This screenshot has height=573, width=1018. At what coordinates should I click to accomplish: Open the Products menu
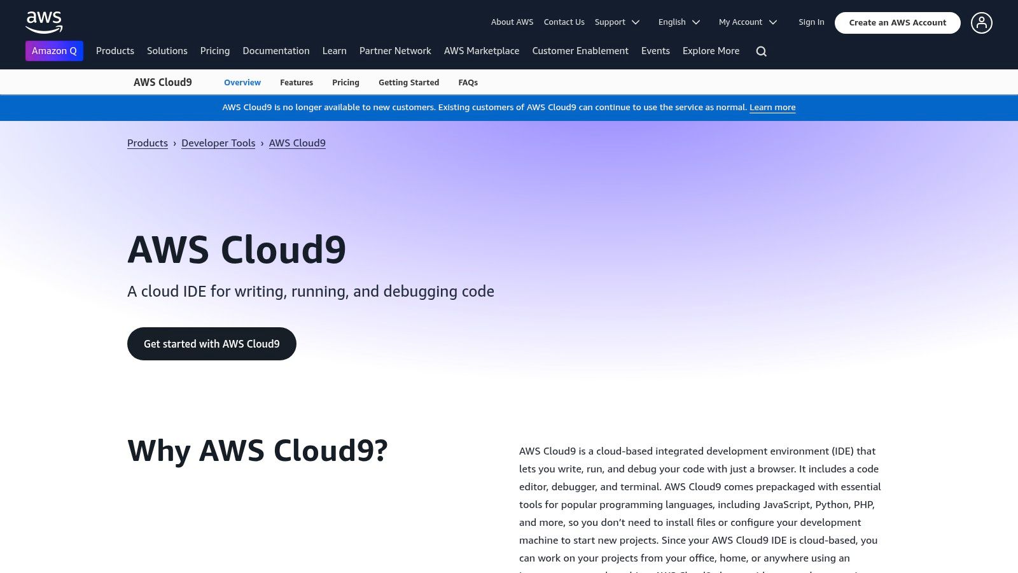[115, 51]
